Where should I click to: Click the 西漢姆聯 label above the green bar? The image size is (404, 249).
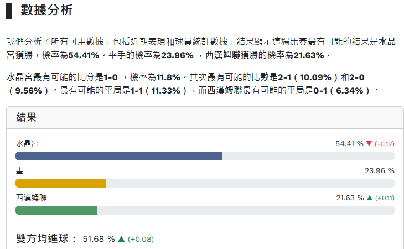point(31,197)
